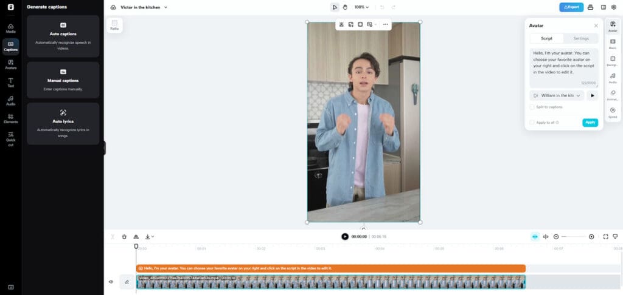This screenshot has height=295, width=623.
Task: Mute the video track speaker icon
Action: pyautogui.click(x=111, y=282)
